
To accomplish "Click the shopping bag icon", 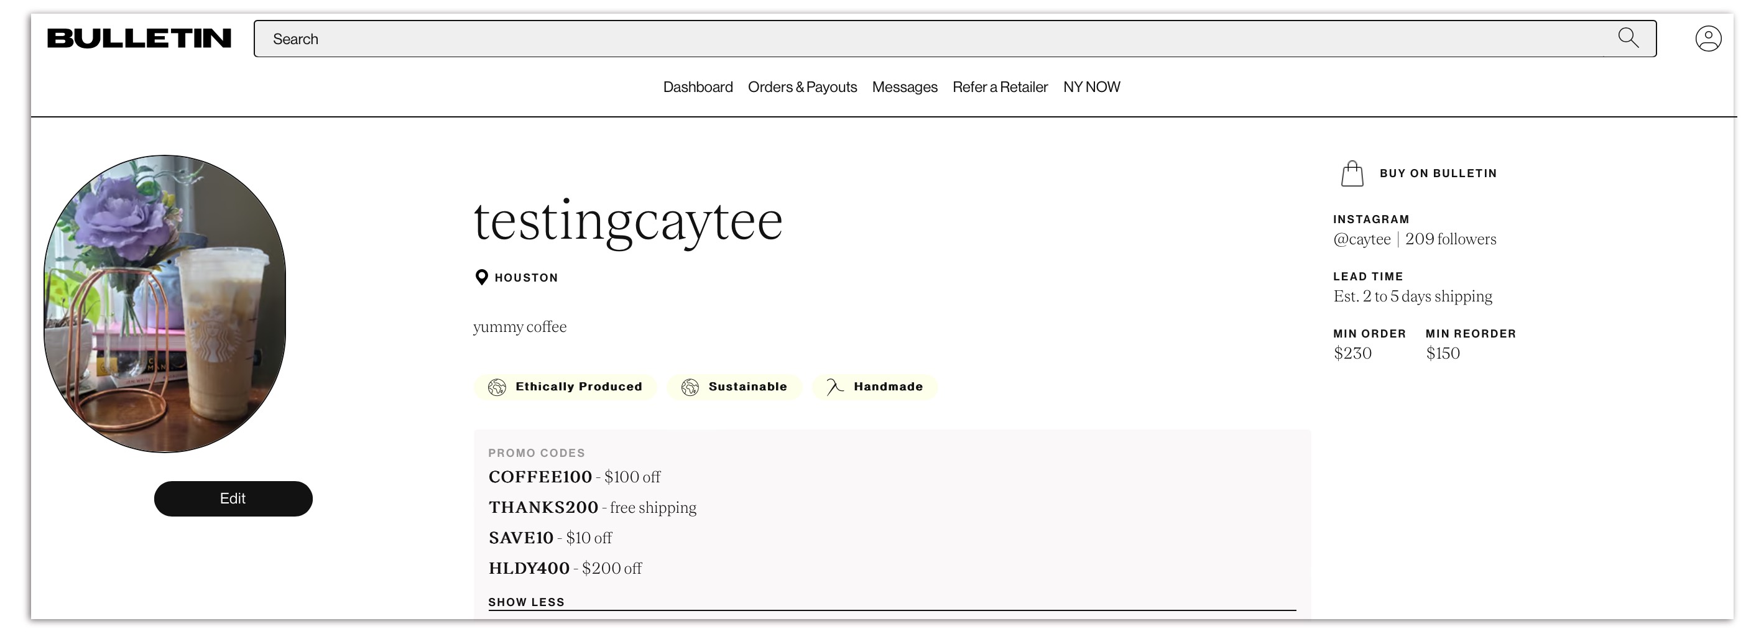I will [1351, 174].
